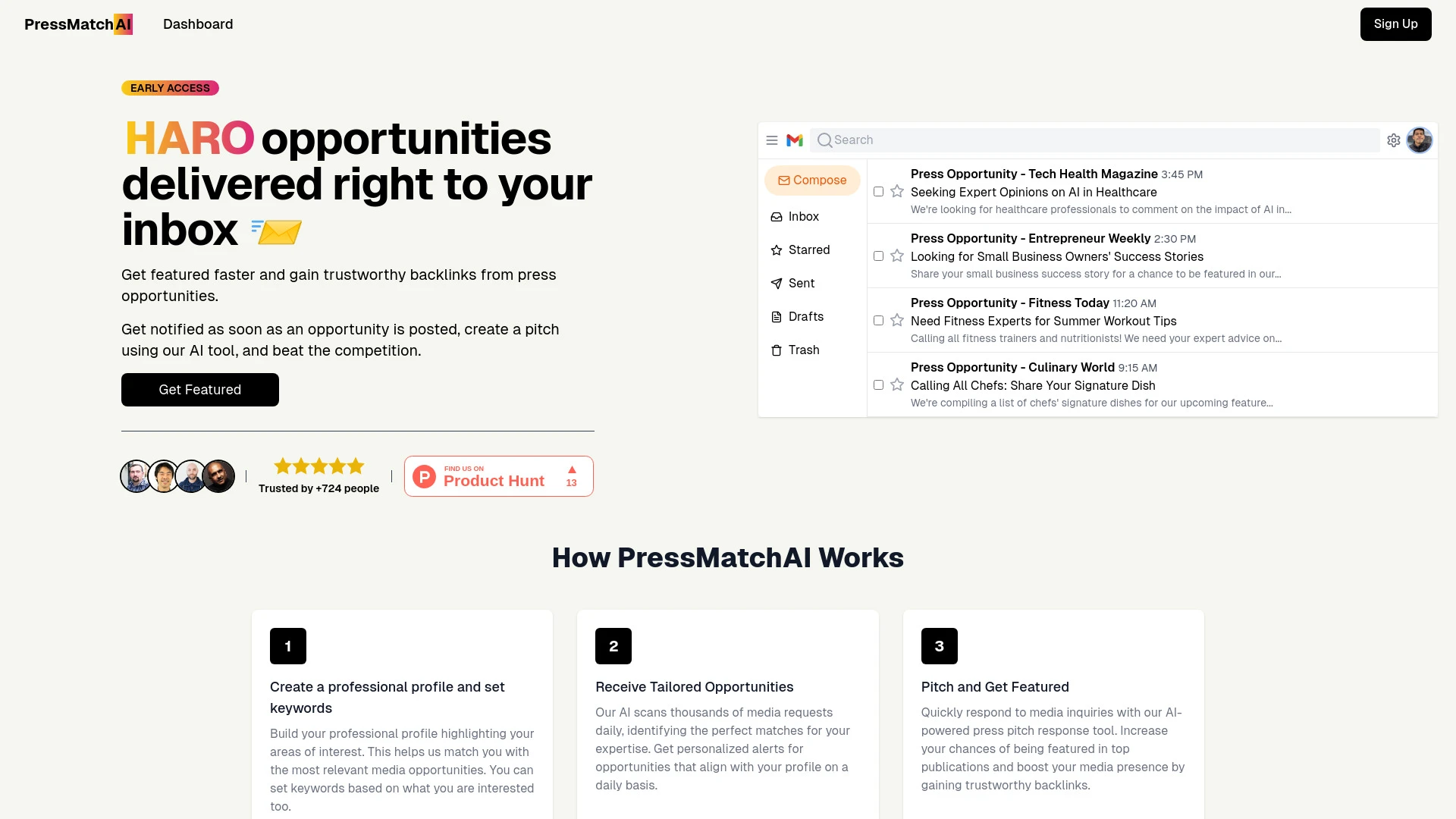1456x819 pixels.
Task: Click the Get Featured button
Action: (x=199, y=389)
